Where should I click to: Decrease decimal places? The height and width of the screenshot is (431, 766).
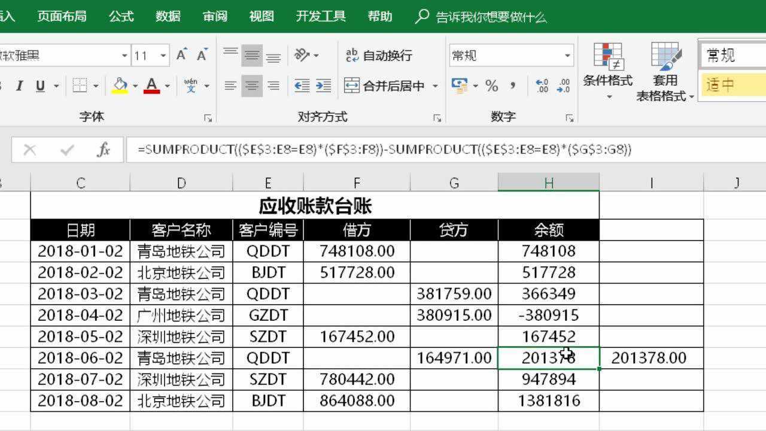[x=564, y=86]
